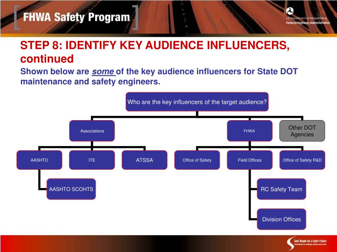Click the Office of Safety box
337x252 pixels.
tap(197, 160)
